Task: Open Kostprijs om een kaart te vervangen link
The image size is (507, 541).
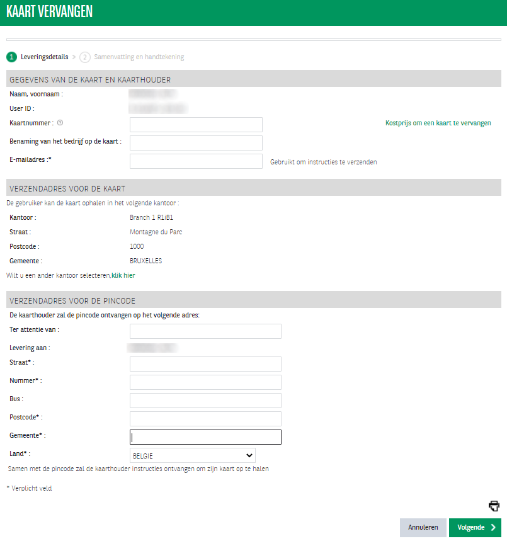Action: (x=438, y=123)
